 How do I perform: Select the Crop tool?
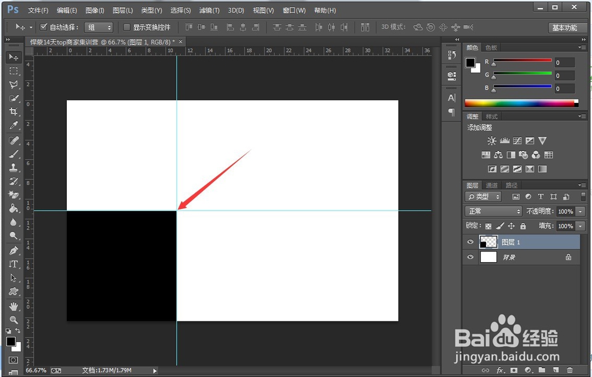point(14,112)
